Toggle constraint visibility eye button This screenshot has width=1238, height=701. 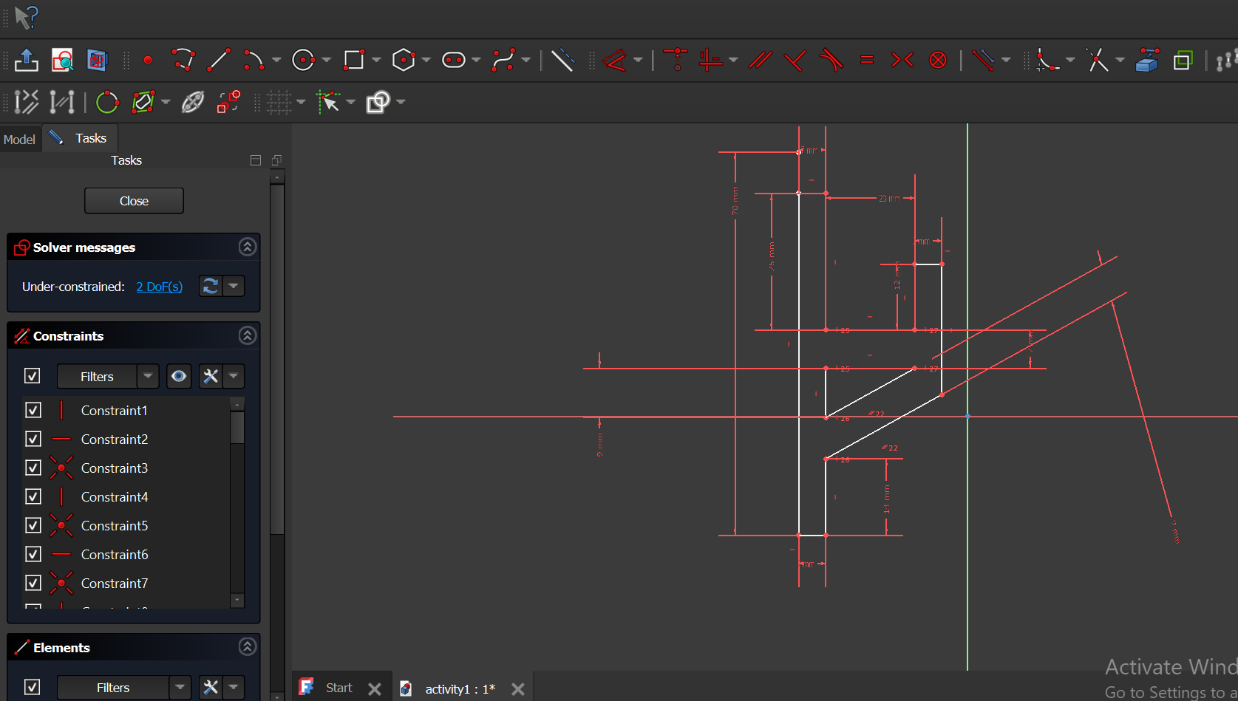pos(179,376)
